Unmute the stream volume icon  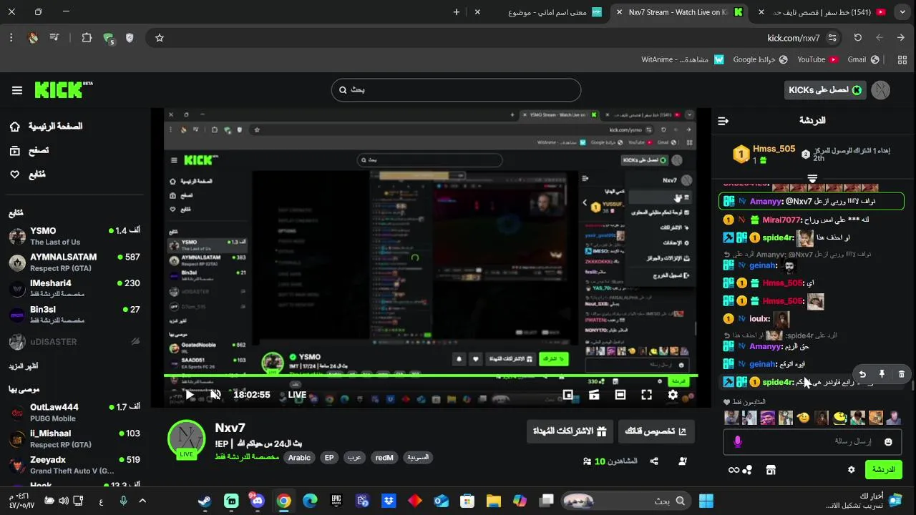[215, 395]
